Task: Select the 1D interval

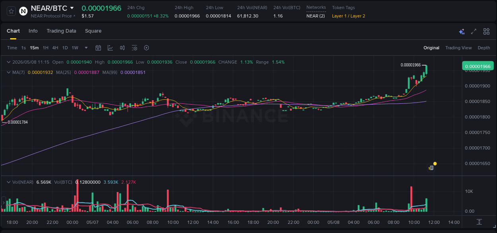Action: 65,48
